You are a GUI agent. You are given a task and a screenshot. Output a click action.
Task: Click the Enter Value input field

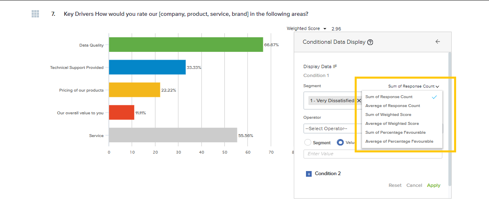(373, 154)
